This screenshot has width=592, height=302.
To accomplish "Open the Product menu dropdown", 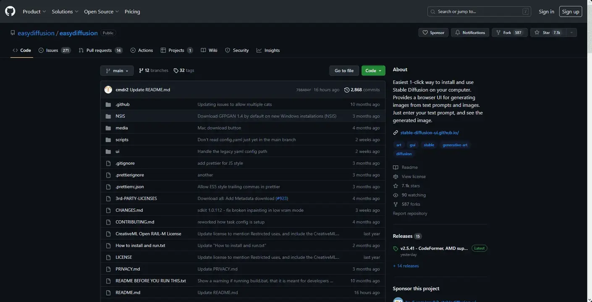I will [34, 11].
